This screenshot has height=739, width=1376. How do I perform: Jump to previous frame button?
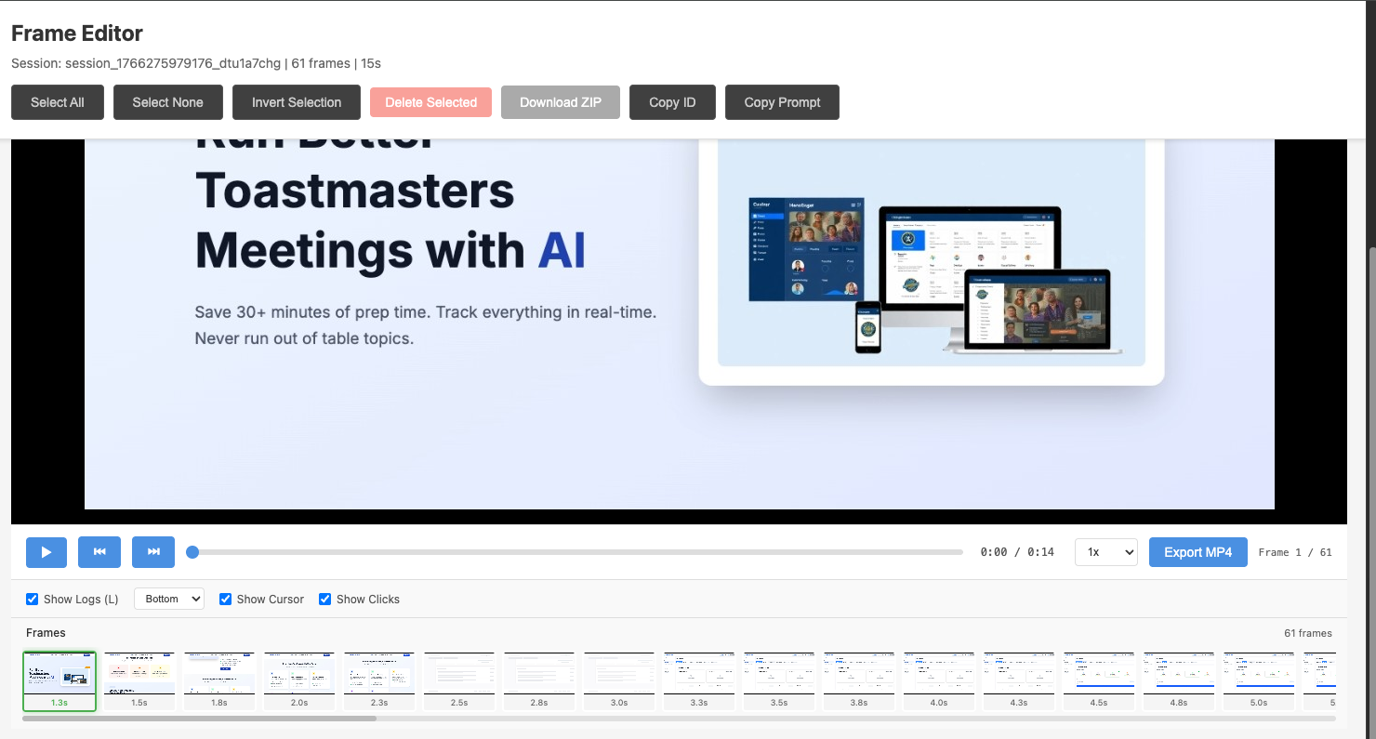[99, 552]
